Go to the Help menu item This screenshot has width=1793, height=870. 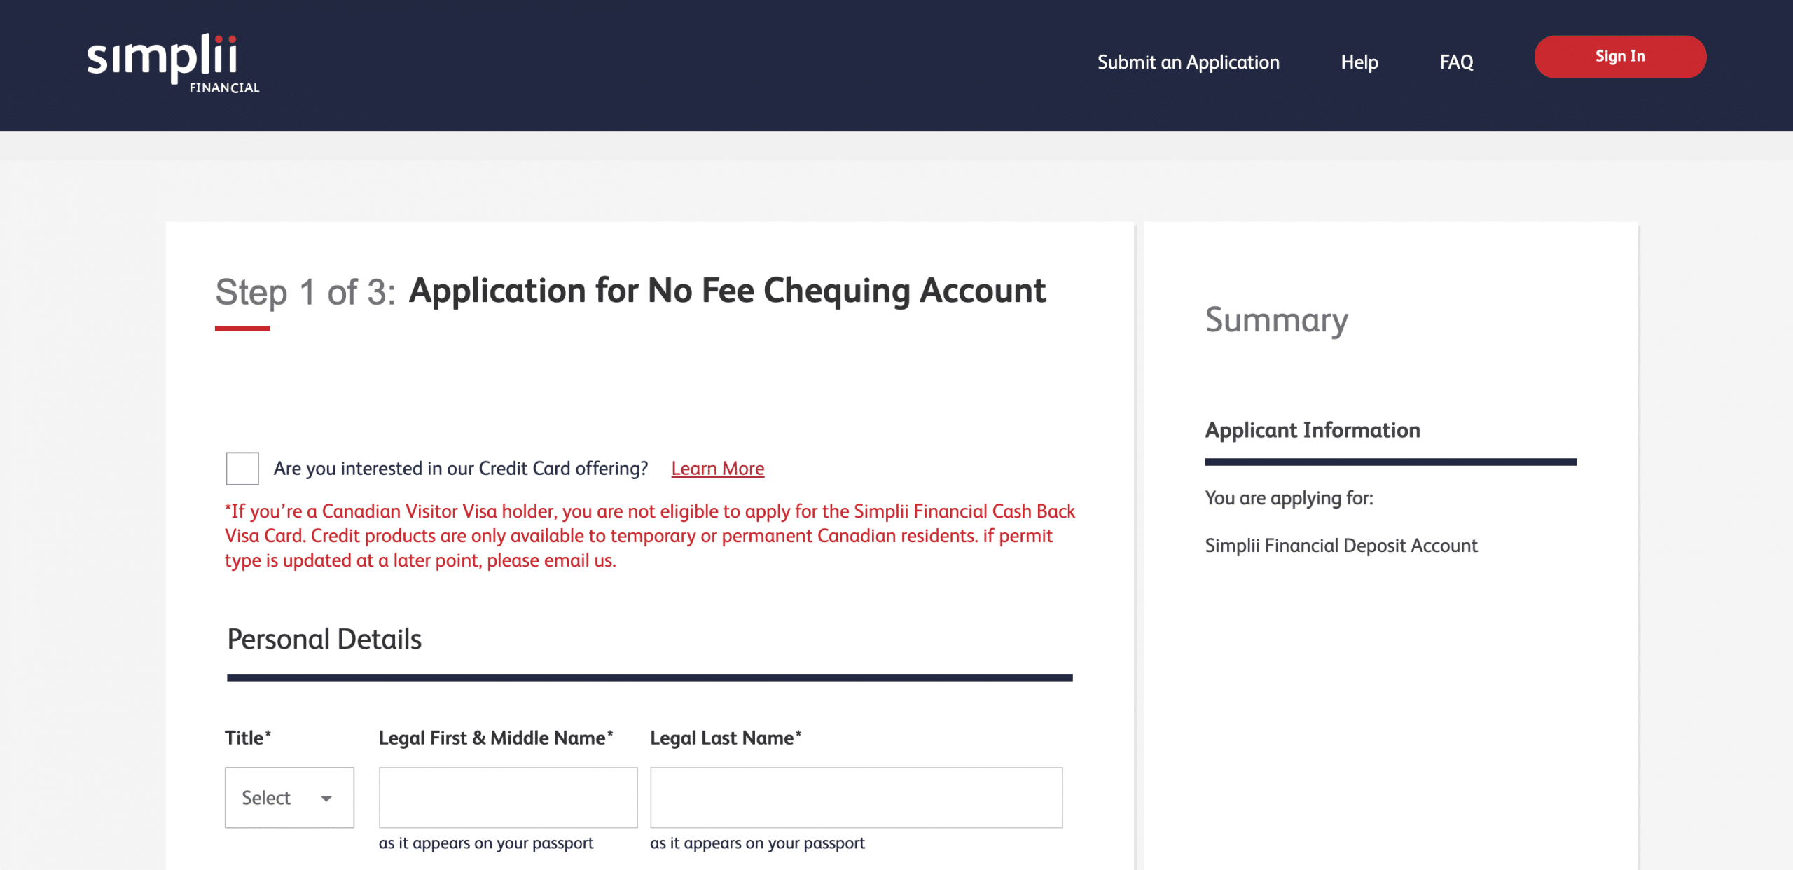click(x=1359, y=62)
